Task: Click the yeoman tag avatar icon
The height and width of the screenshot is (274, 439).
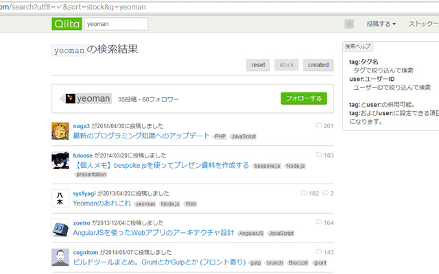Action: pos(70,99)
